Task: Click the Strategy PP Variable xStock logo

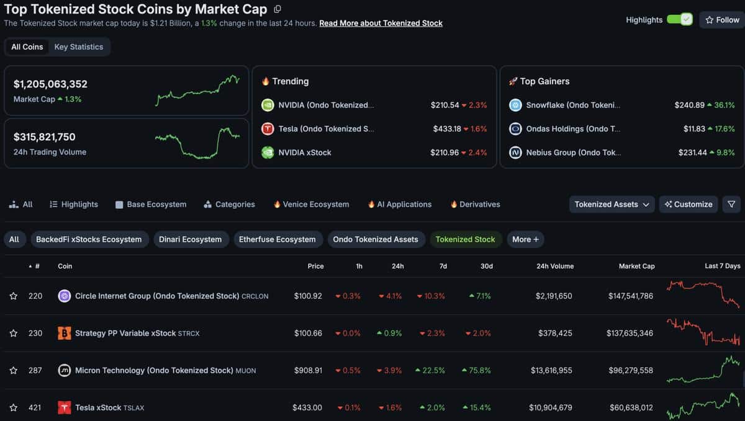Action: pyautogui.click(x=65, y=334)
